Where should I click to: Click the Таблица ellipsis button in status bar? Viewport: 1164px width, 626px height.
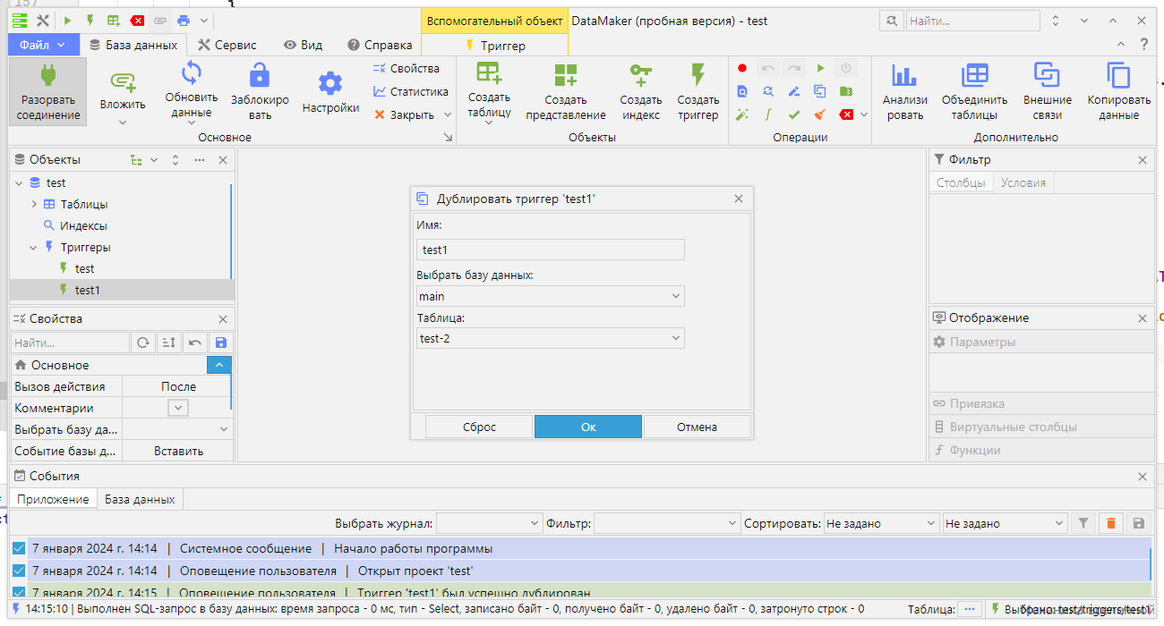pos(970,609)
